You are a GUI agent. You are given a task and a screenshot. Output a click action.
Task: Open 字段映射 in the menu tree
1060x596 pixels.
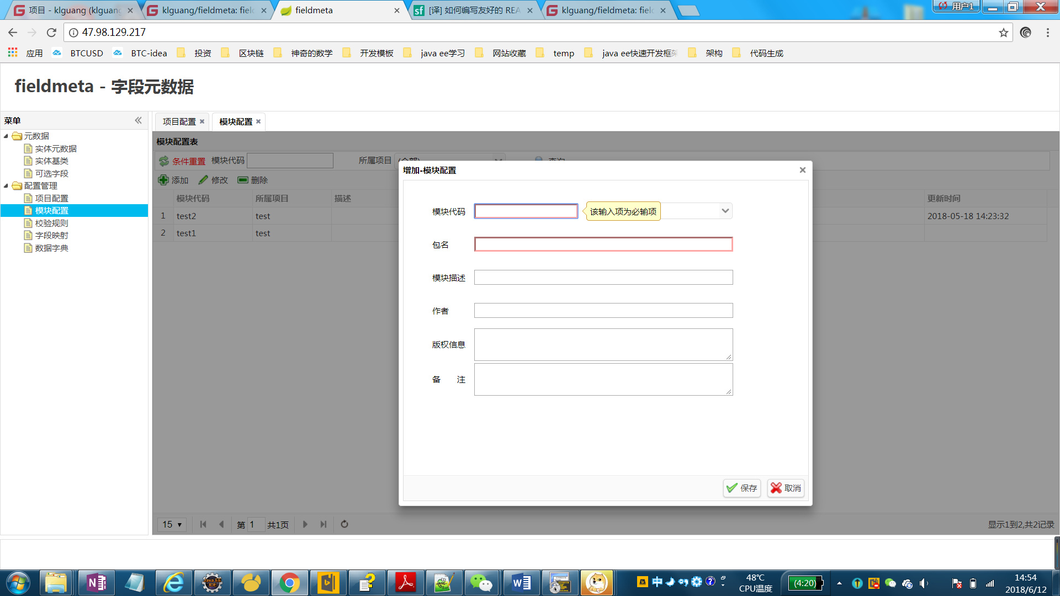coord(51,235)
